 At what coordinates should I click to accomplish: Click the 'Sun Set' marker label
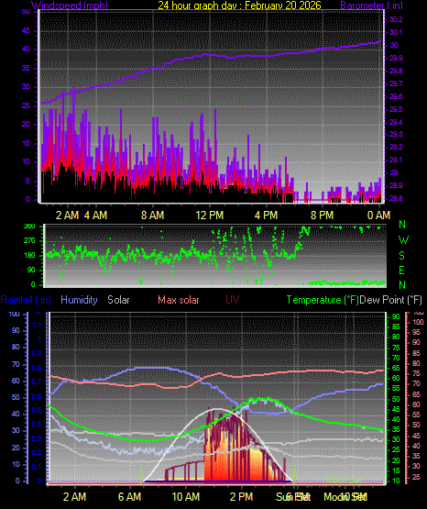[x=293, y=497]
